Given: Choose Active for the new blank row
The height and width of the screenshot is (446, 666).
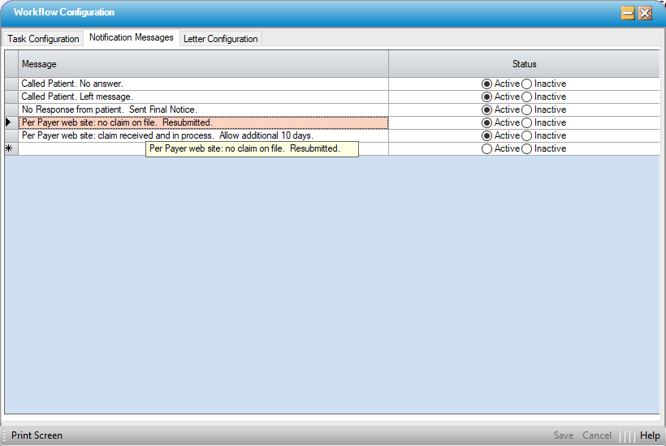Looking at the screenshot, I should coord(487,149).
